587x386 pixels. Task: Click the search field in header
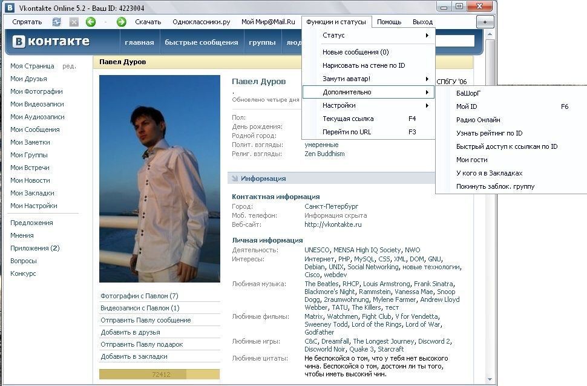click(x=455, y=41)
